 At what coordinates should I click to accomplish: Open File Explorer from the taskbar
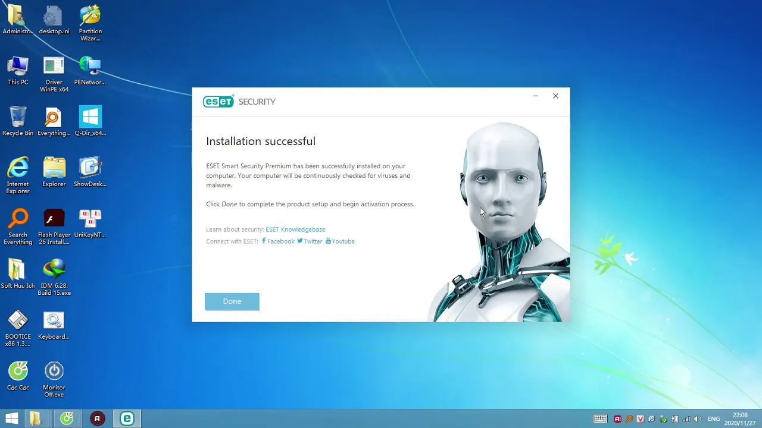pos(36,418)
